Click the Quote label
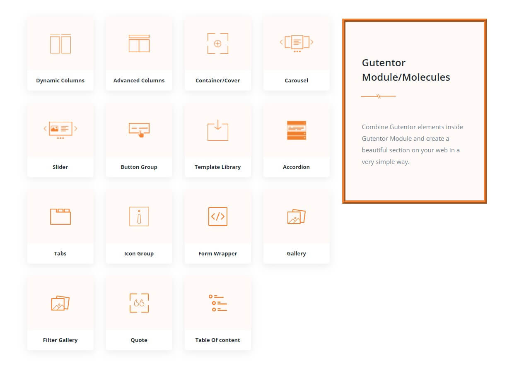519x373 pixels. coord(139,340)
